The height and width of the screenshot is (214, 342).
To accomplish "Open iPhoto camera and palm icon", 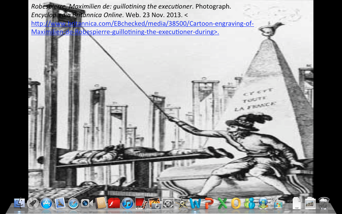I will pyautogui.click(x=154, y=203).
